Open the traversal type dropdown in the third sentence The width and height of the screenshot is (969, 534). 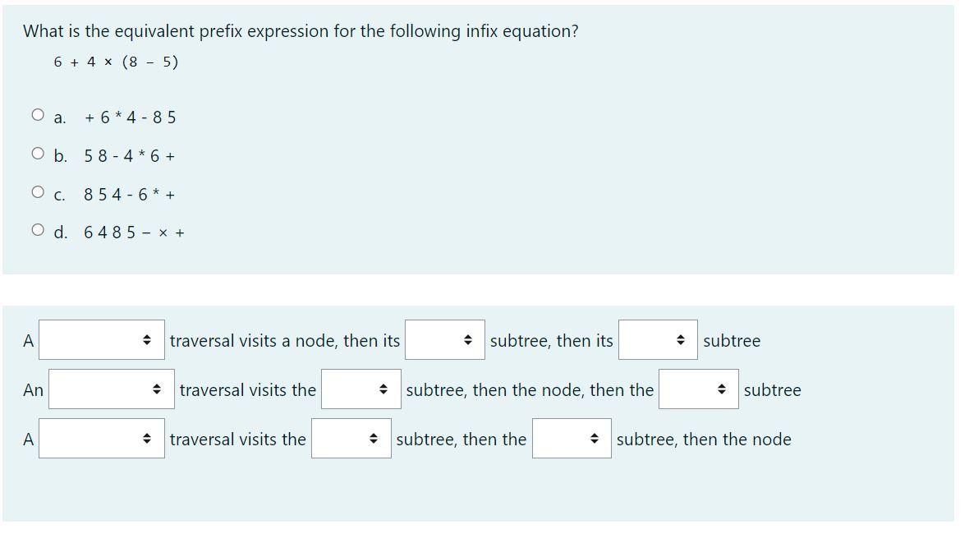pyautogui.click(x=101, y=438)
